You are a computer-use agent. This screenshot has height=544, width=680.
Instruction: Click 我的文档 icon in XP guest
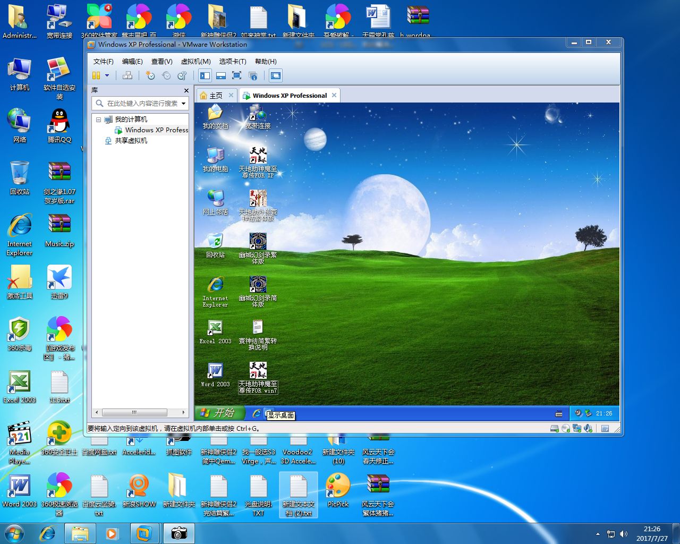(x=215, y=117)
